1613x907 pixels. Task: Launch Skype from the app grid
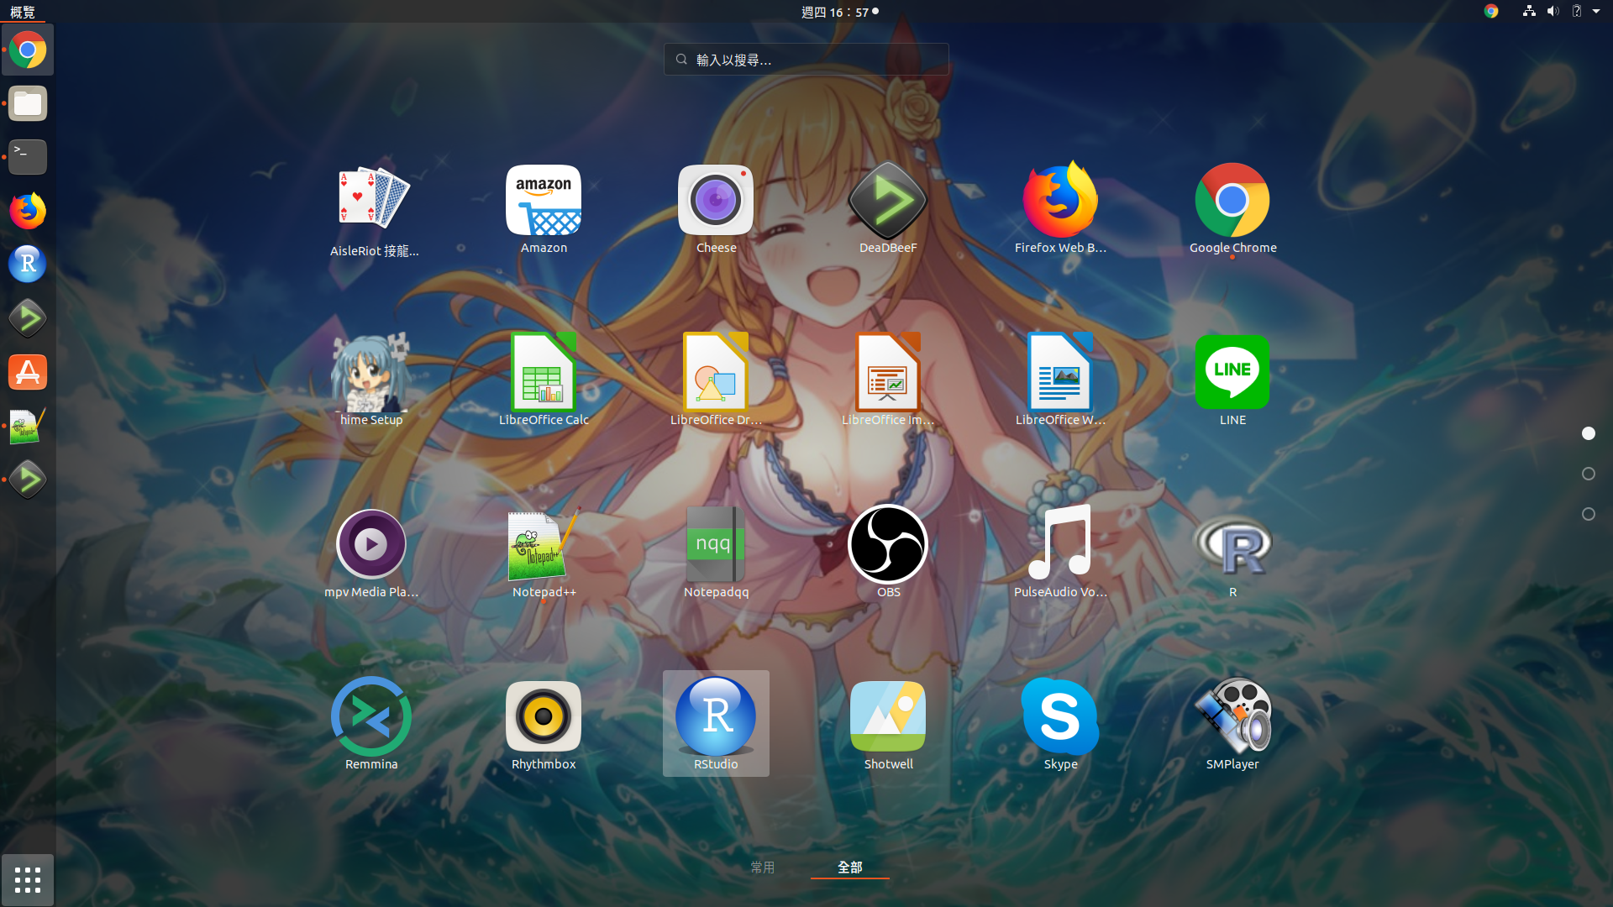pyautogui.click(x=1060, y=718)
